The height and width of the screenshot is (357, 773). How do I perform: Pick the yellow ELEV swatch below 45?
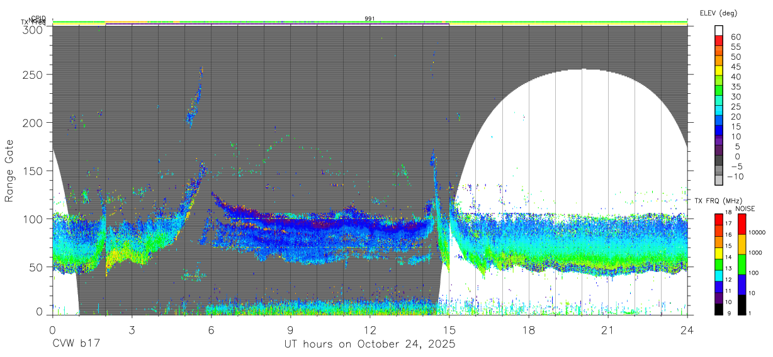click(719, 71)
